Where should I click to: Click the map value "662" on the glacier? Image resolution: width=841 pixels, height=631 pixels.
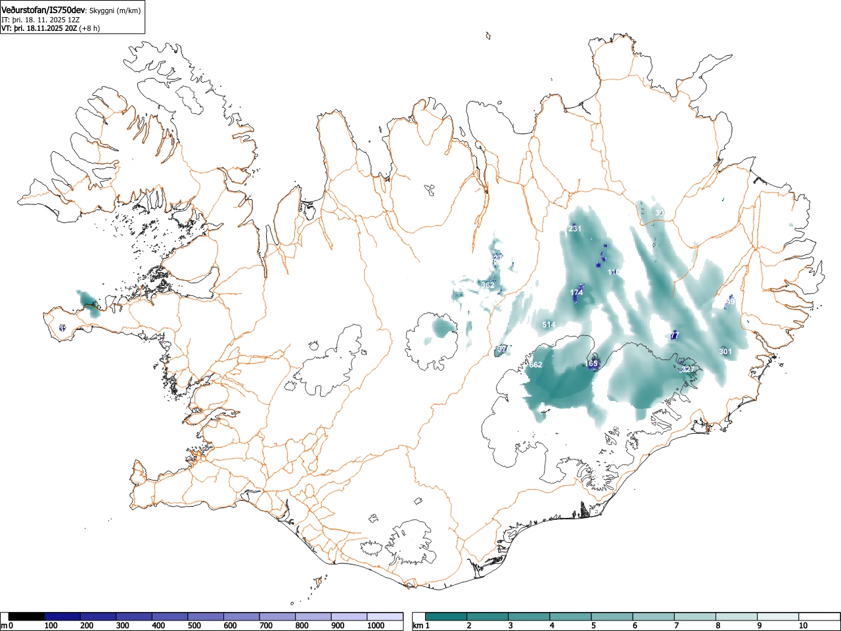click(x=535, y=365)
